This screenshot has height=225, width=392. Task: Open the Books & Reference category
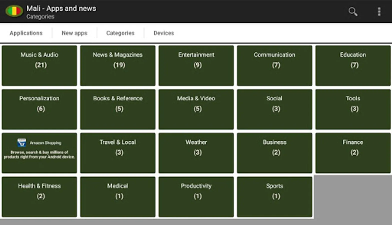coord(118,109)
